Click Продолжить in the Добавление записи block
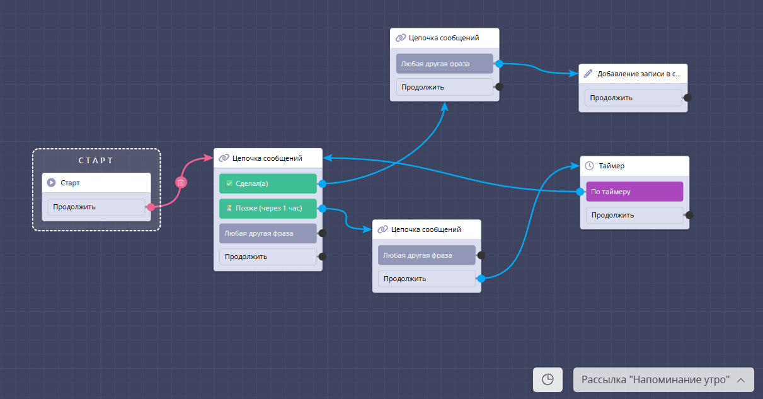This screenshot has width=763, height=399. 633,98
